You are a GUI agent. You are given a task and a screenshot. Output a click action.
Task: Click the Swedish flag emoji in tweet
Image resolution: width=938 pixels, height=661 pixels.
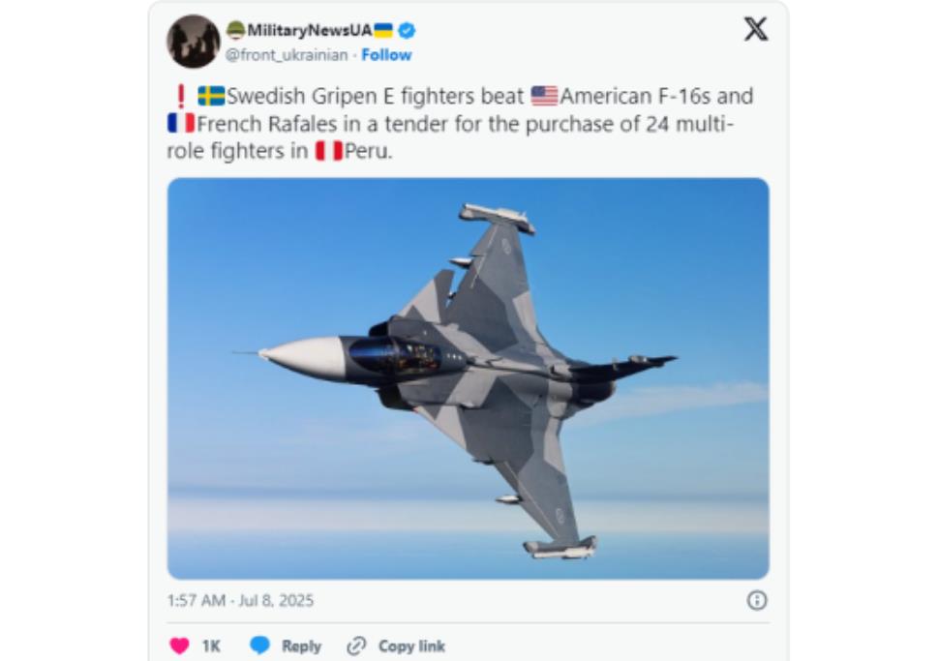pyautogui.click(x=211, y=96)
